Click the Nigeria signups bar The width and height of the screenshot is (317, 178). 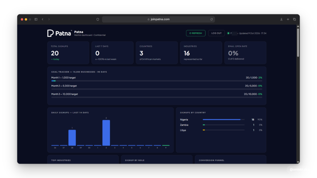point(224,120)
